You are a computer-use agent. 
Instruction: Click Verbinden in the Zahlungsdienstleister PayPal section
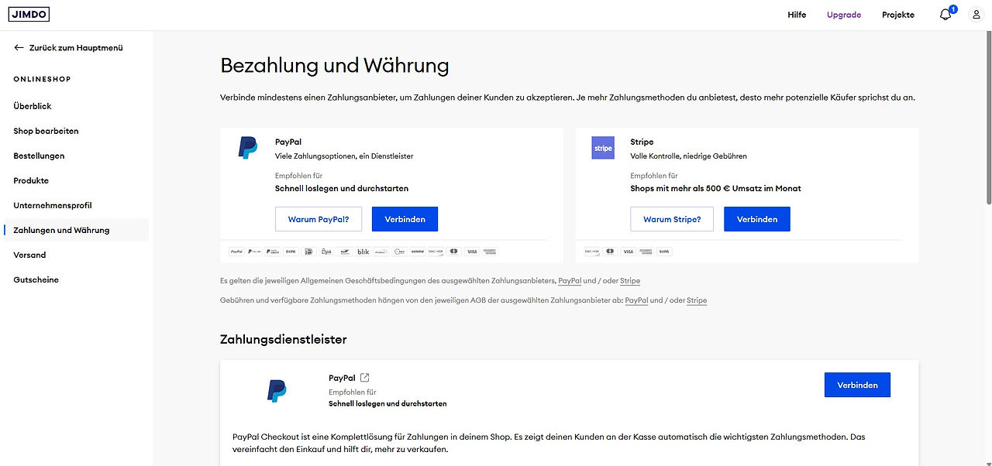[857, 385]
